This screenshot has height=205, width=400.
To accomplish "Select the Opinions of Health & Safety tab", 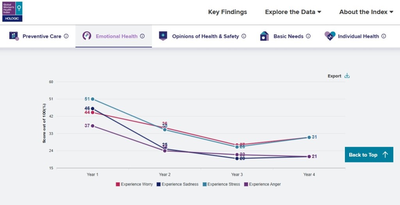I will point(205,36).
